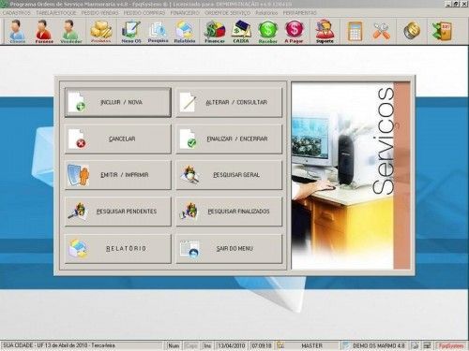Open the Cliente toolbar icon
The image size is (469, 351).
coord(17,31)
